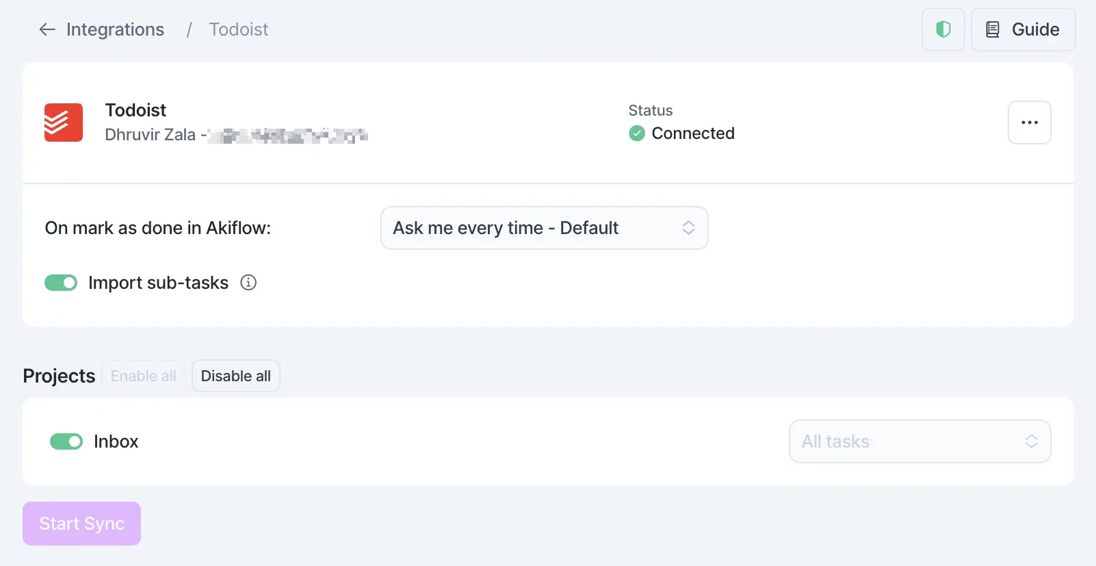Image resolution: width=1096 pixels, height=566 pixels.
Task: Click the Todoist breadcrumb label
Action: point(239,29)
